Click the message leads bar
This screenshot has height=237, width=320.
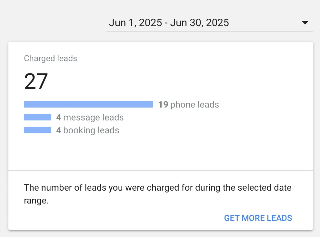[37, 117]
